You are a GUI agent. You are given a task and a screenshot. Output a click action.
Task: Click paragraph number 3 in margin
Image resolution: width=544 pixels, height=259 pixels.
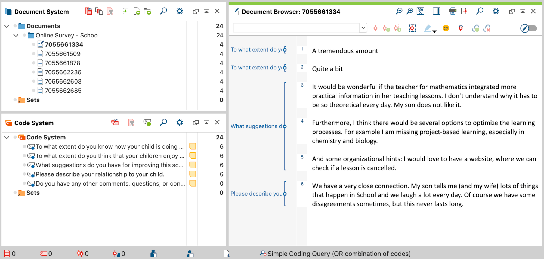point(302,85)
